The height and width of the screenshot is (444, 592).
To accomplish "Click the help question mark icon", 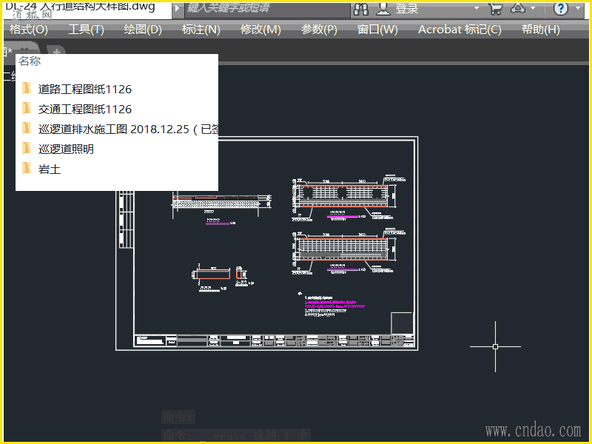I will pos(561,8).
